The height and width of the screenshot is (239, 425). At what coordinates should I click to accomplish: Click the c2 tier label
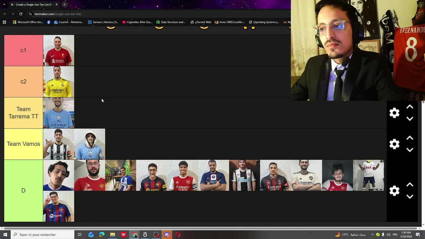tap(23, 82)
